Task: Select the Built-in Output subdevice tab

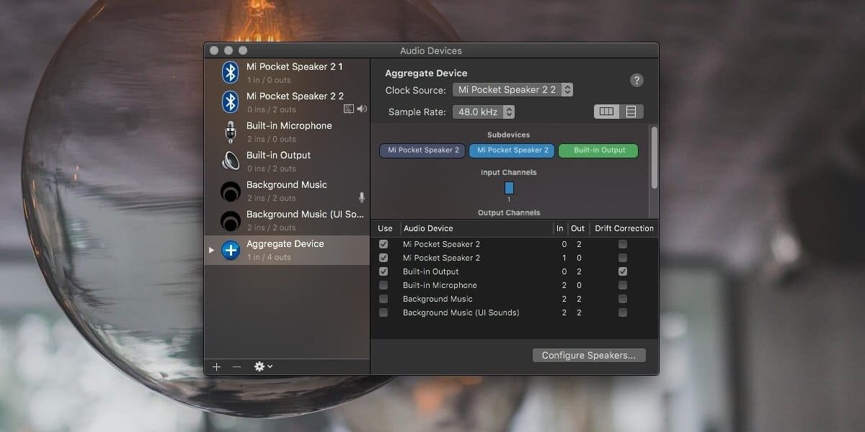Action: tap(598, 150)
